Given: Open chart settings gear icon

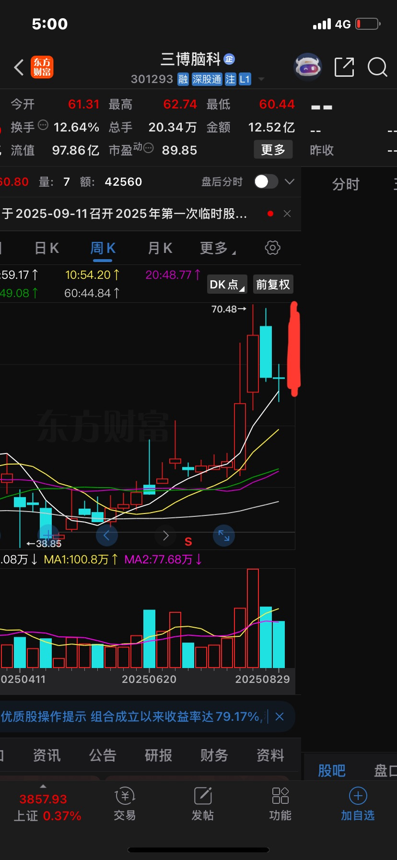Looking at the screenshot, I should [x=272, y=248].
